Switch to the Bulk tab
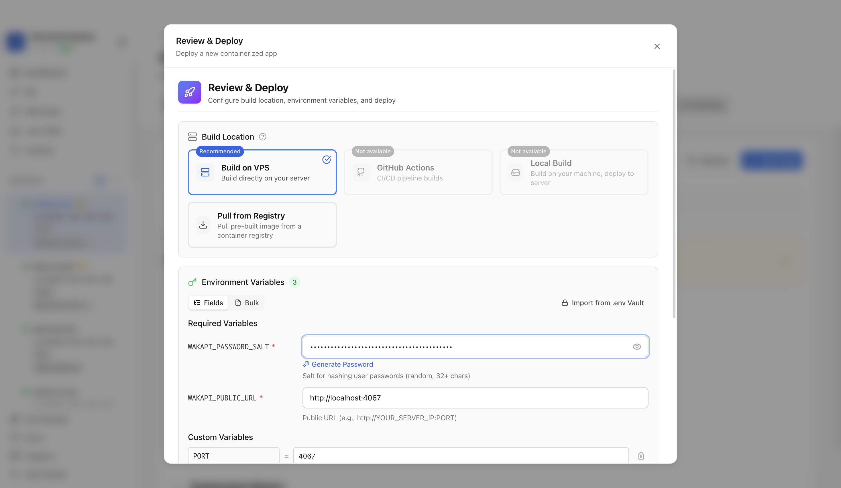This screenshot has width=841, height=488. coord(247,303)
